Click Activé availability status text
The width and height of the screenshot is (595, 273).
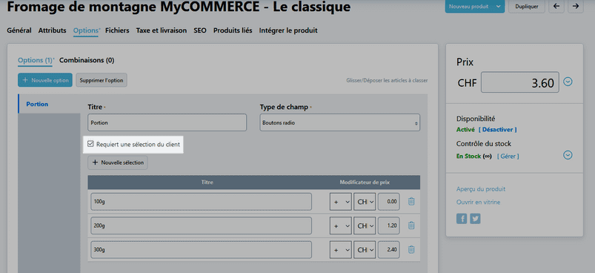(465, 130)
